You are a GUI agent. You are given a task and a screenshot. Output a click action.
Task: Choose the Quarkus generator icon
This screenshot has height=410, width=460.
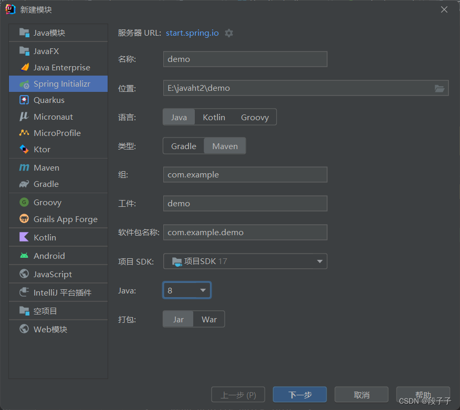(x=24, y=100)
